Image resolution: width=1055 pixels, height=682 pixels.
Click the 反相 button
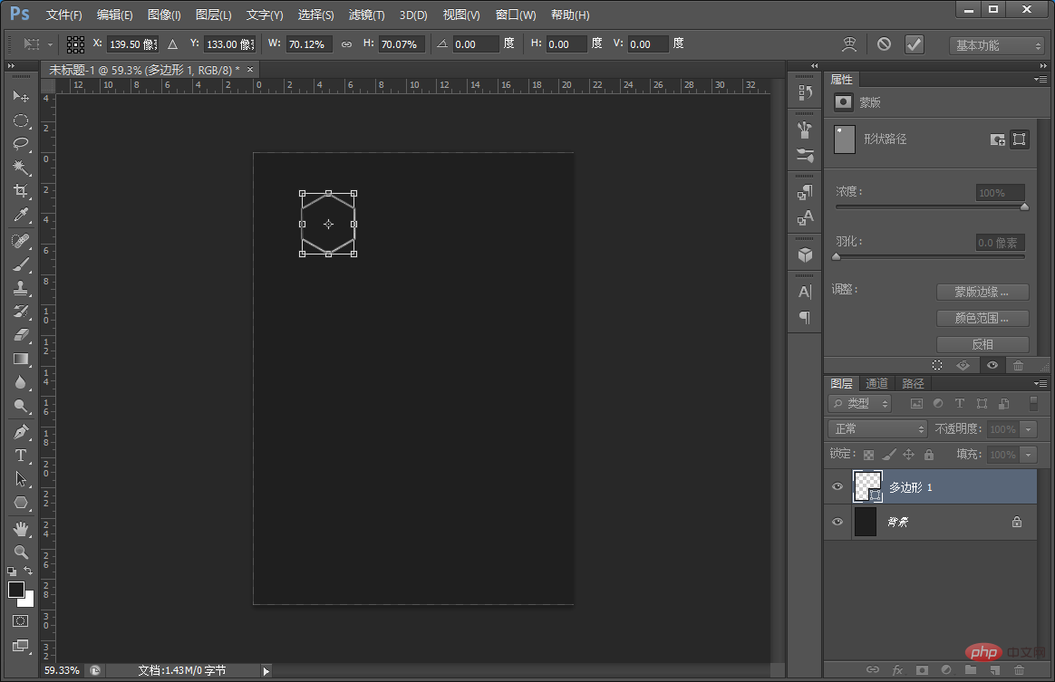[982, 344]
